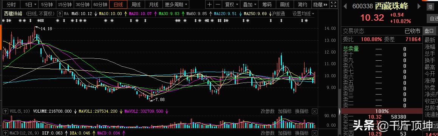Click 委差 71864 value
Image resolution: width=438 pixels, height=136 pixels.
(x=413, y=39)
